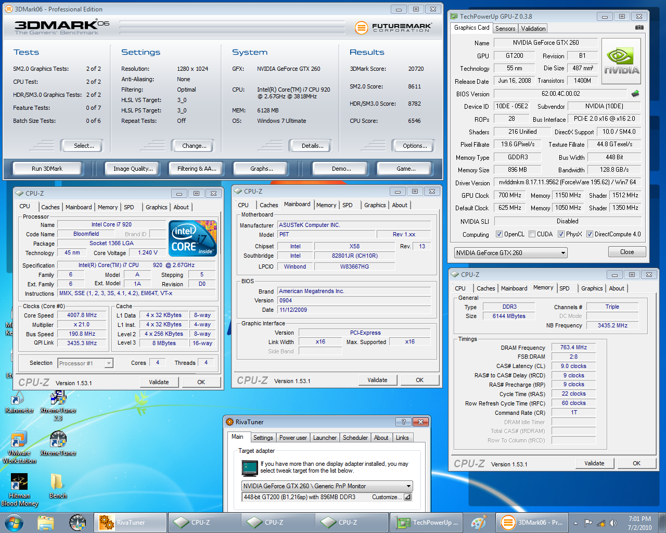Switch to the Sensors tab in GPU-Z

tap(505, 29)
